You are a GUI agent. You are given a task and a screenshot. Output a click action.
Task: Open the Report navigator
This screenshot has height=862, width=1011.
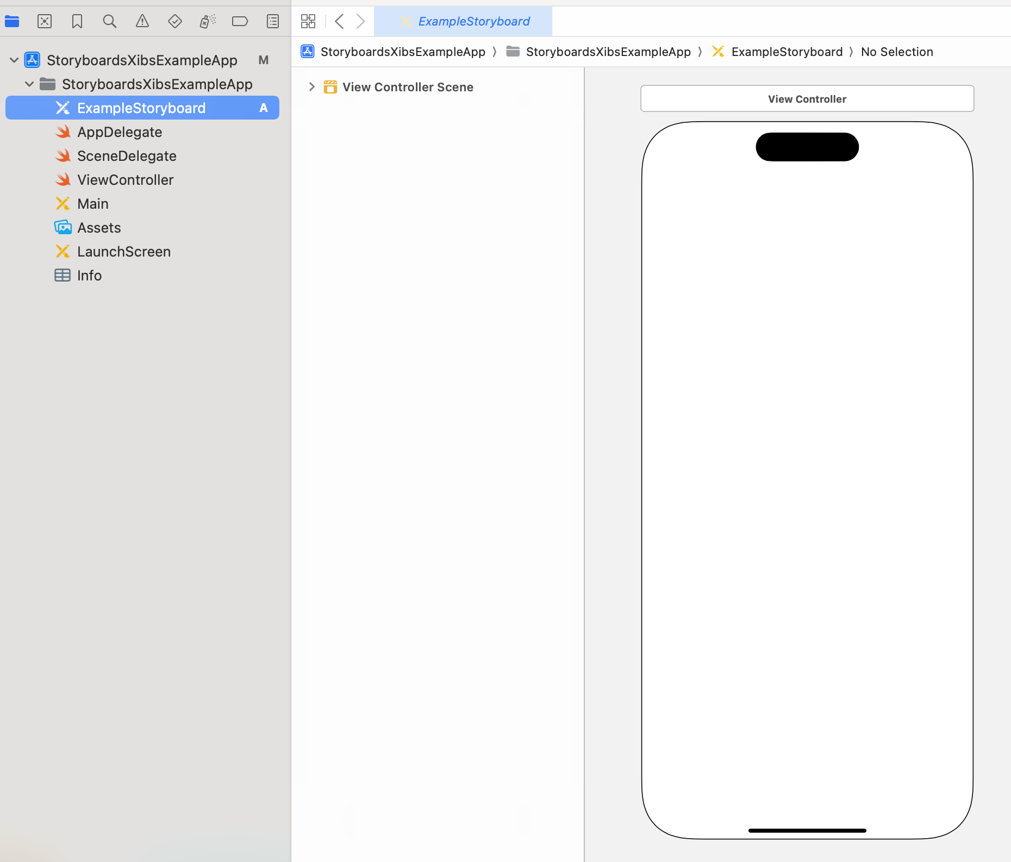pos(273,21)
